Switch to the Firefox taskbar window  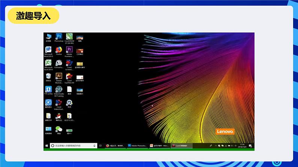pos(115,146)
